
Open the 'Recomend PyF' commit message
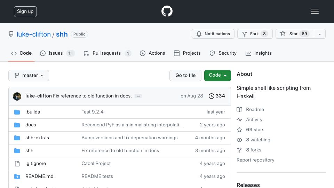pyautogui.click(x=132, y=125)
